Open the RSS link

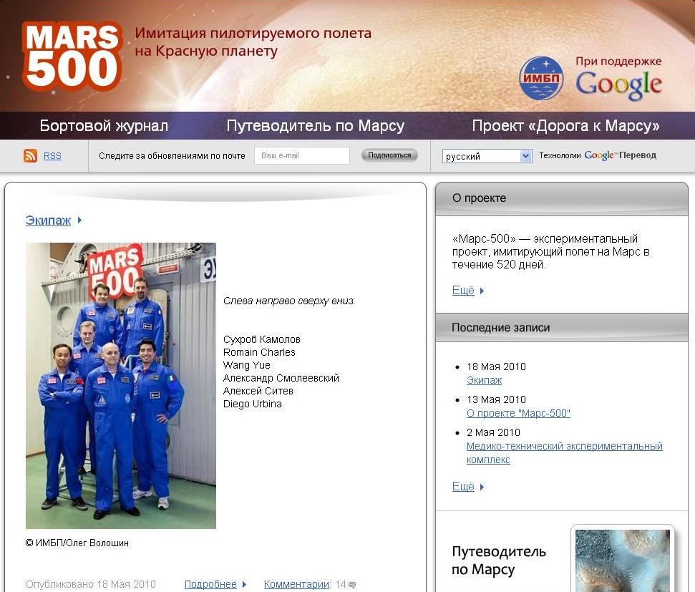(x=52, y=155)
